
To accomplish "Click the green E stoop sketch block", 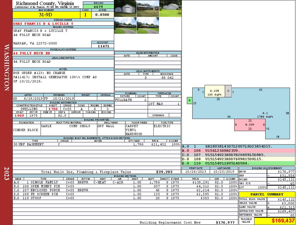I will click(189, 100).
